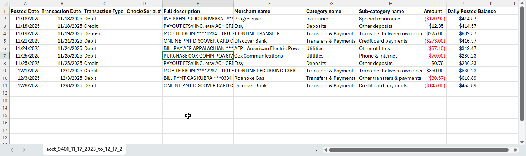The height and width of the screenshot is (156, 526).
Task: Click the $465.89 daily balance cell
Action: pos(462,85)
